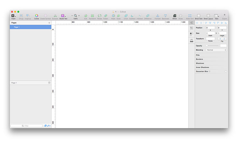Click the Export toolbar icon
Viewport: 239px width, 141px height.
(x=225, y=15)
